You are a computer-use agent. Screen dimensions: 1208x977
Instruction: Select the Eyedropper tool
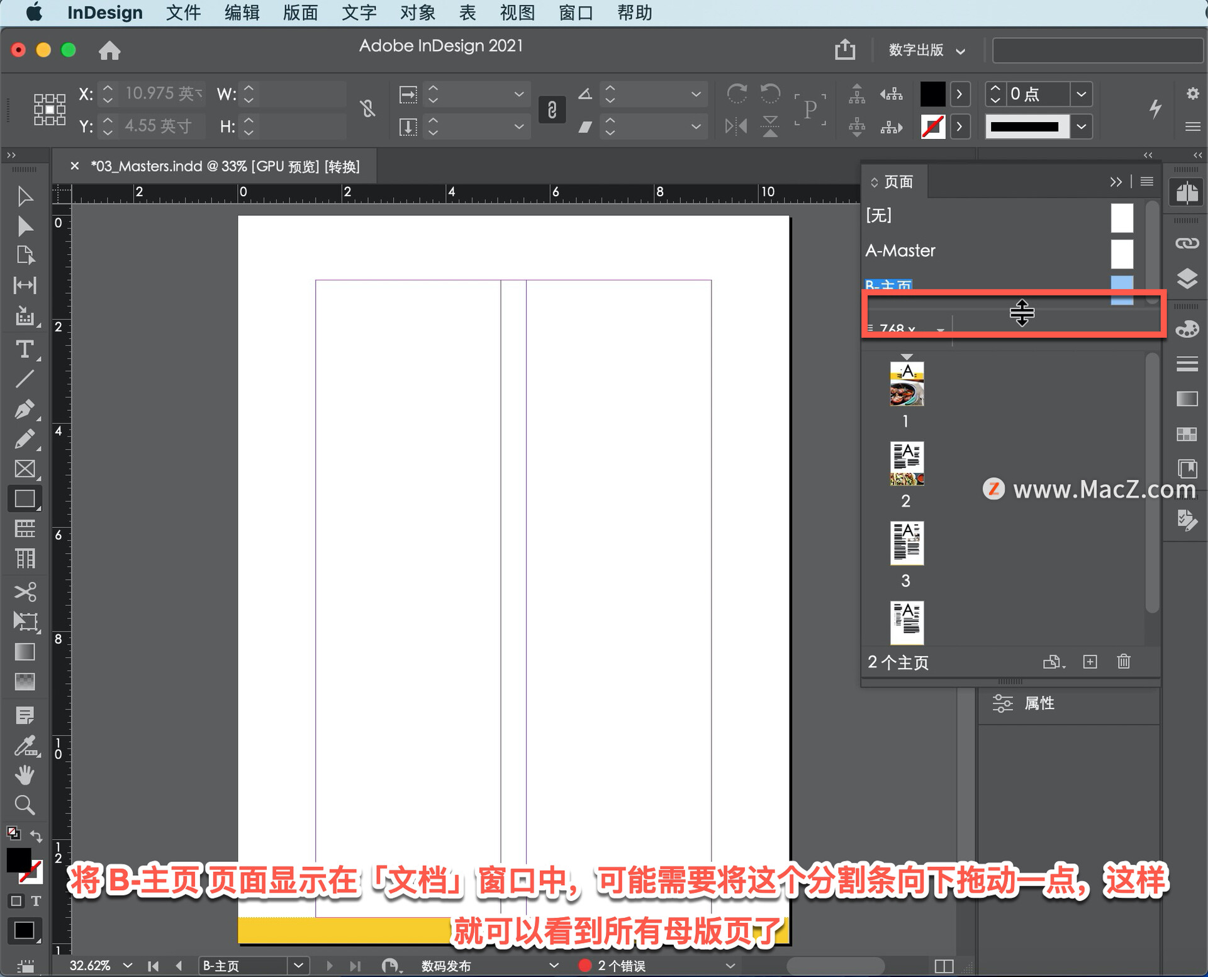pos(25,746)
